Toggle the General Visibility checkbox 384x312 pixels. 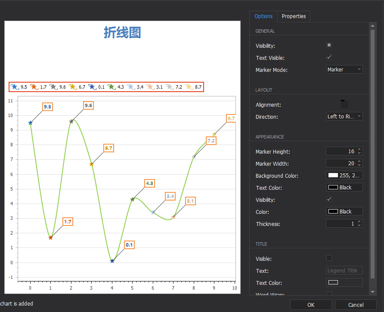329,45
